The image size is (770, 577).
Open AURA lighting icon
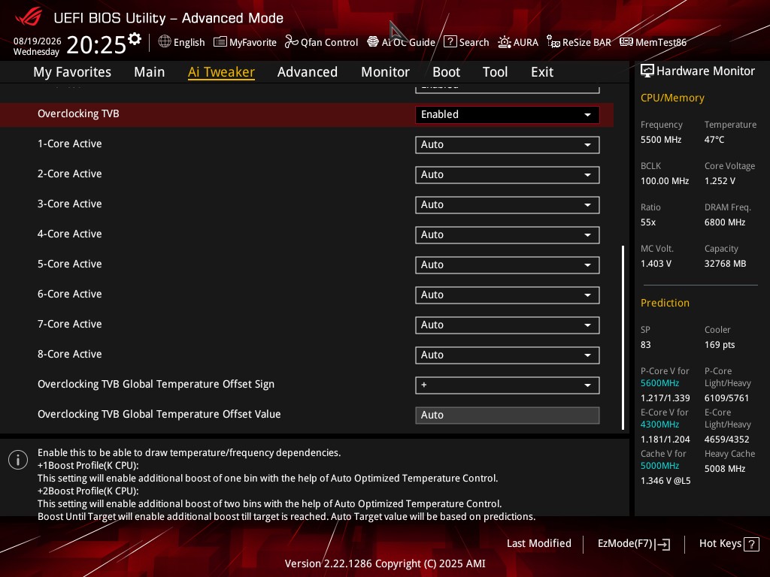(505, 42)
